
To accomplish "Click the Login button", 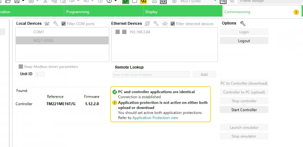I will [244, 32].
